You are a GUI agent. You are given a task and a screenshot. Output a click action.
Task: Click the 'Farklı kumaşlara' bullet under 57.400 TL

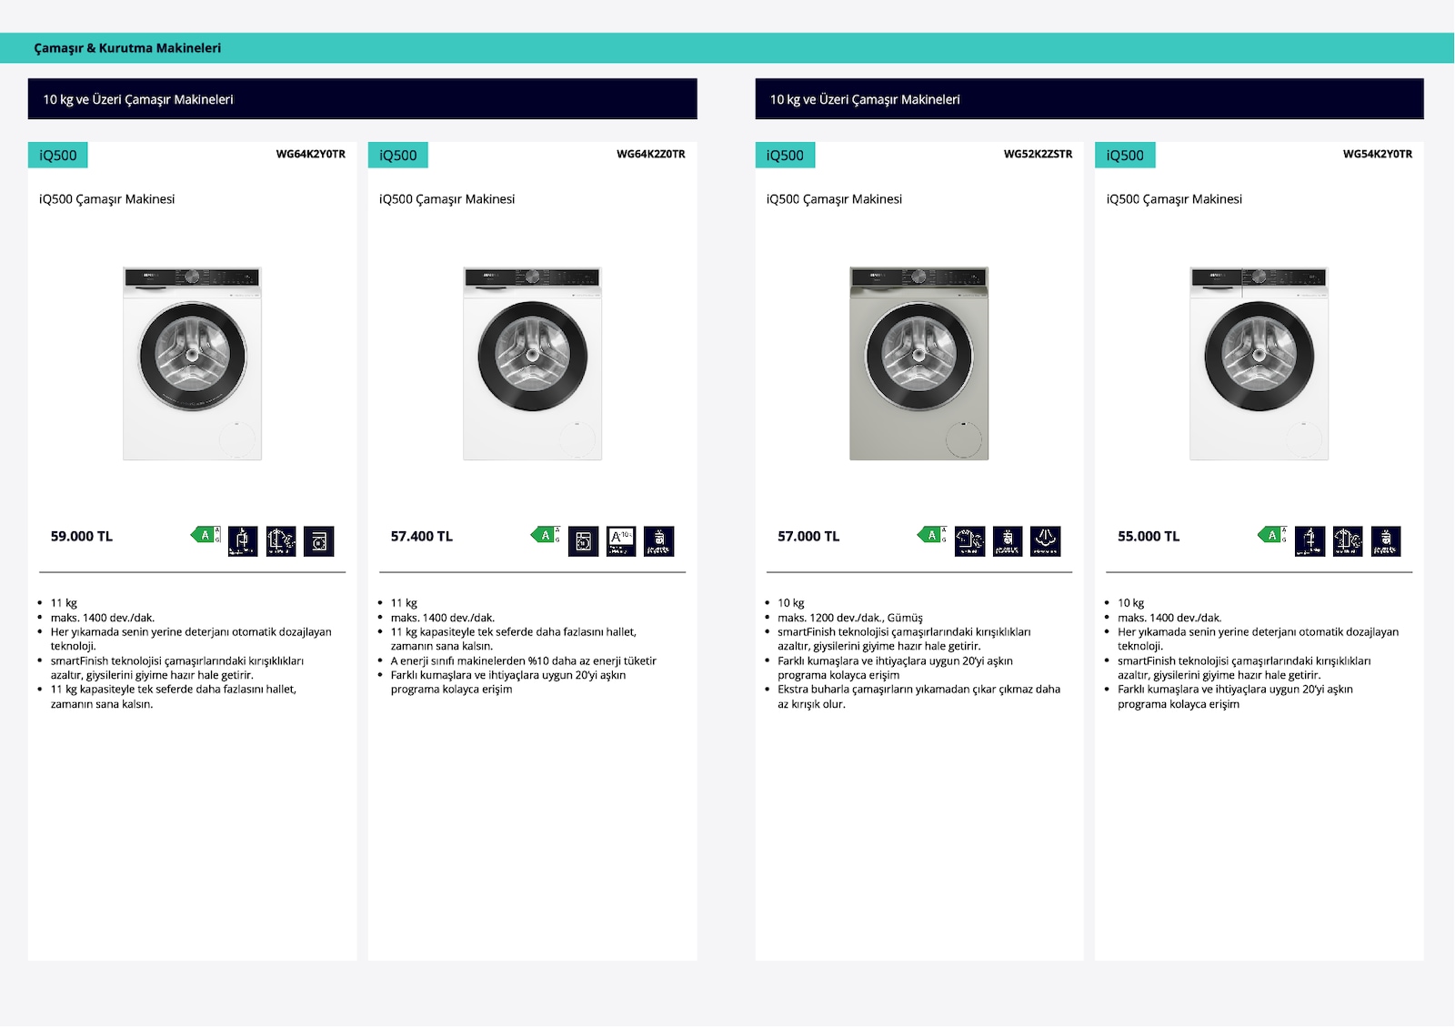508,682
